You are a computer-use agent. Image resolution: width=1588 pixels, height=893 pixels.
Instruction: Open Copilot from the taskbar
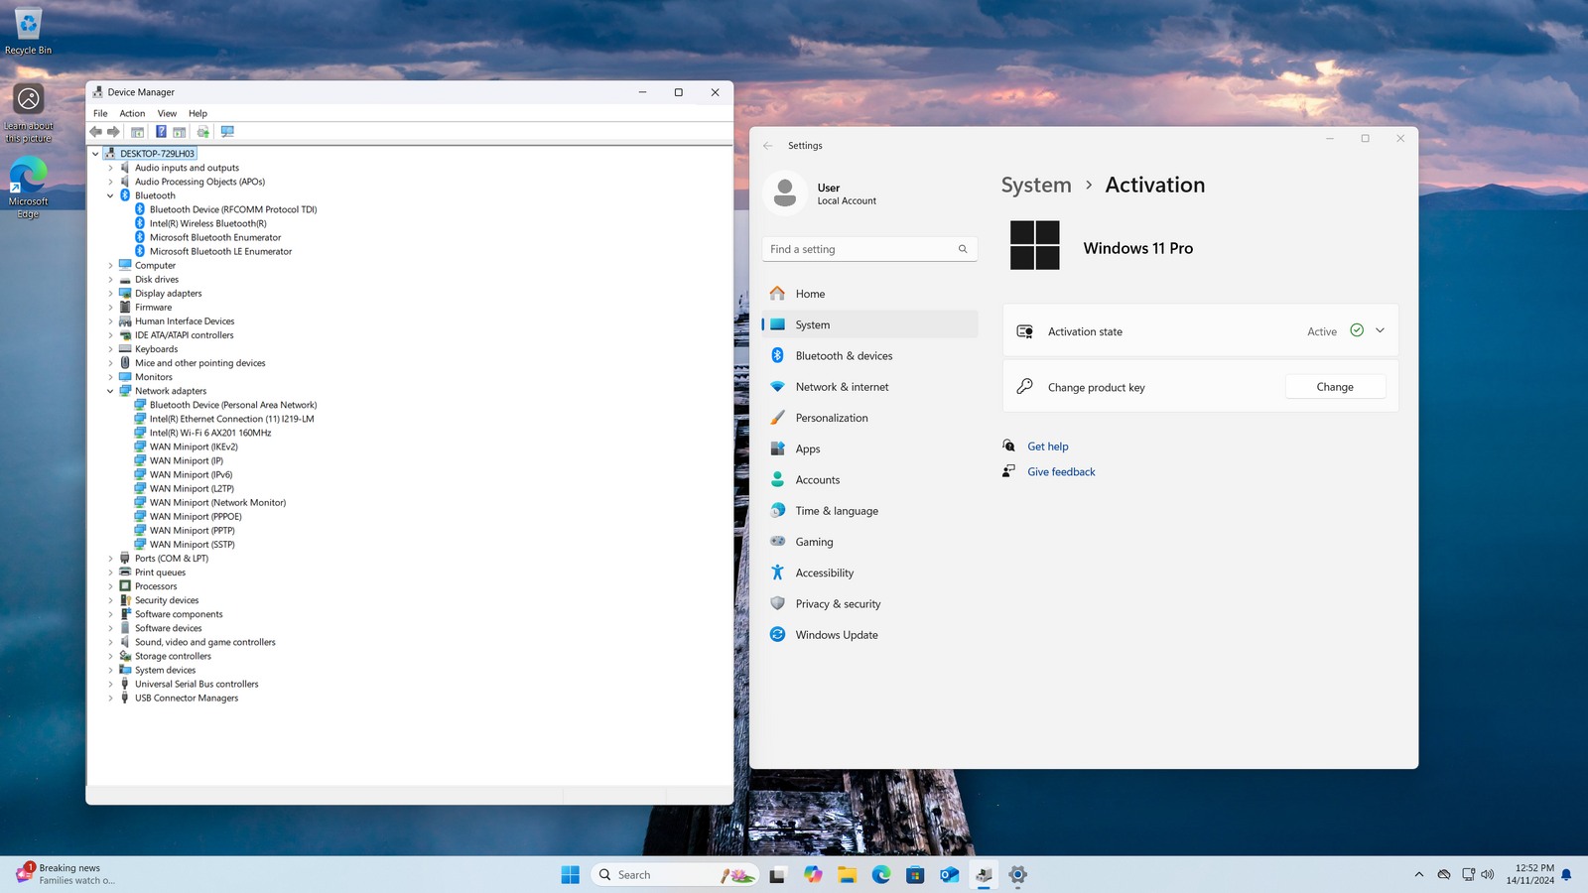pyautogui.click(x=813, y=874)
